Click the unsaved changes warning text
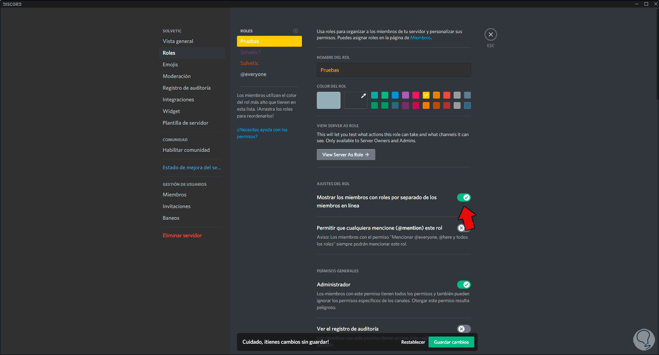 (286, 342)
